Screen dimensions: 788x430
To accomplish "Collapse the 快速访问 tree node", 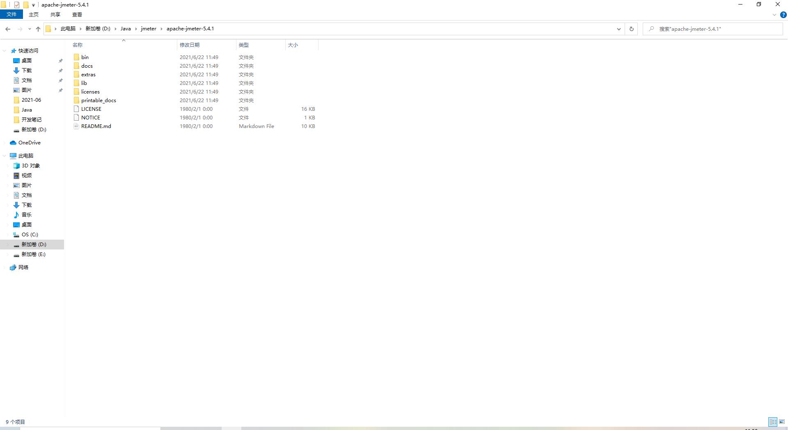I will click(5, 51).
